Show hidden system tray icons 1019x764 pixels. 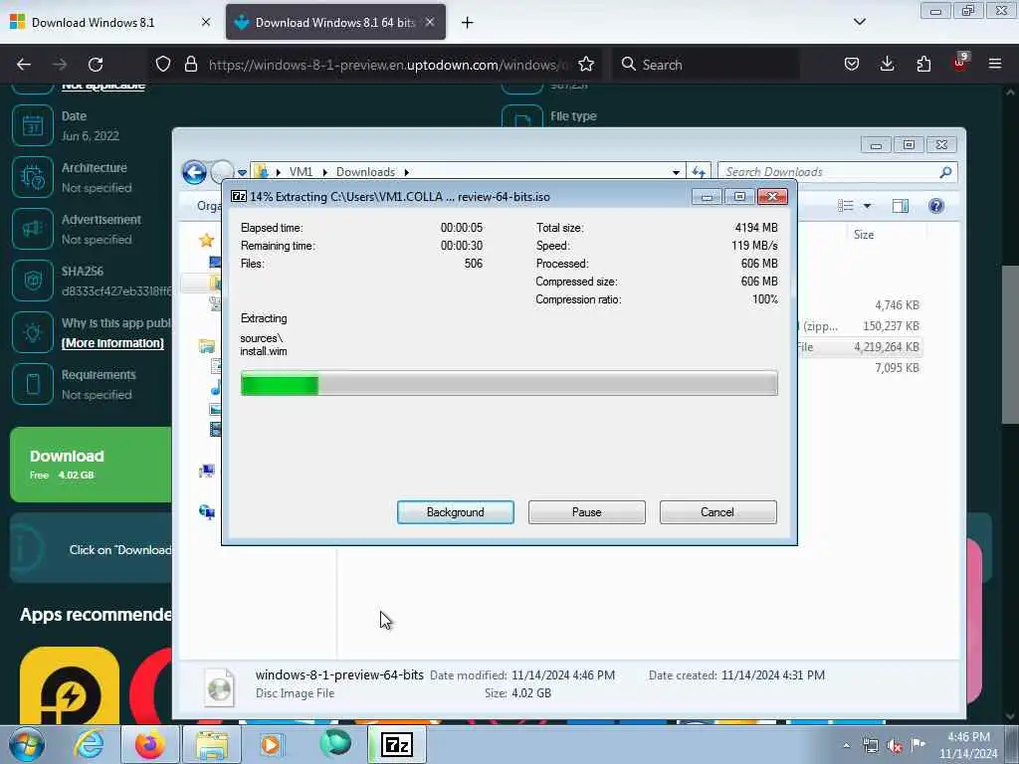coord(846,745)
